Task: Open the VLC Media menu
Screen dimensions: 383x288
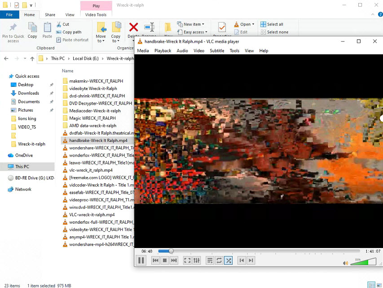Action: click(143, 51)
